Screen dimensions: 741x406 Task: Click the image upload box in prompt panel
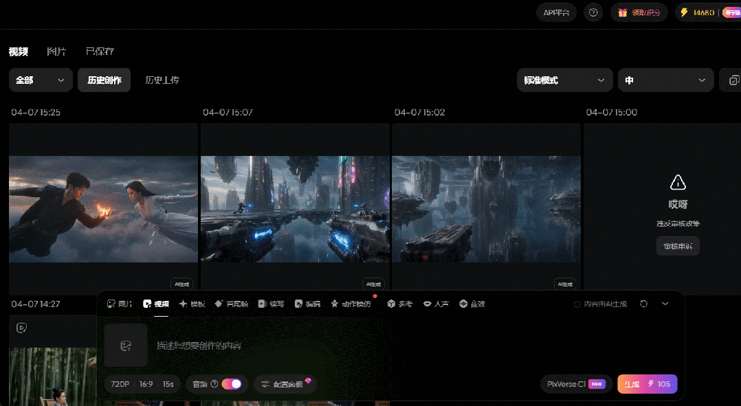point(126,346)
